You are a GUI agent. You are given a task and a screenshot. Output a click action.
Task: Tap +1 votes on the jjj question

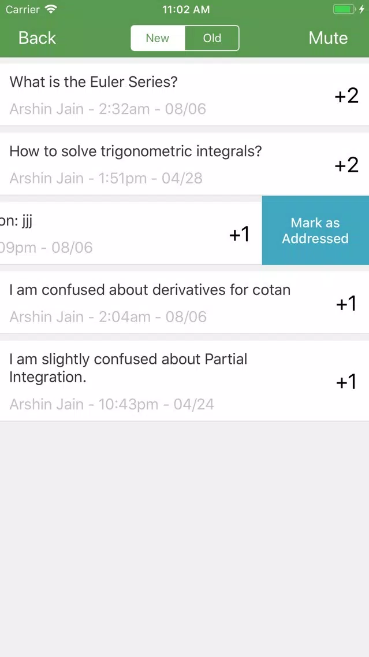[x=239, y=234]
